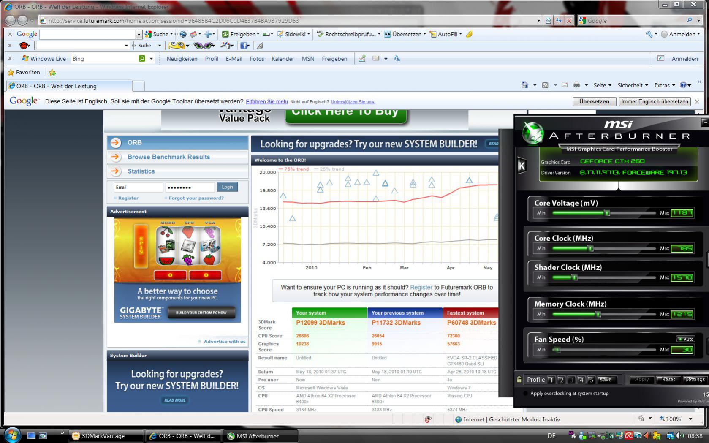Select Afterburner profile 1

point(551,380)
